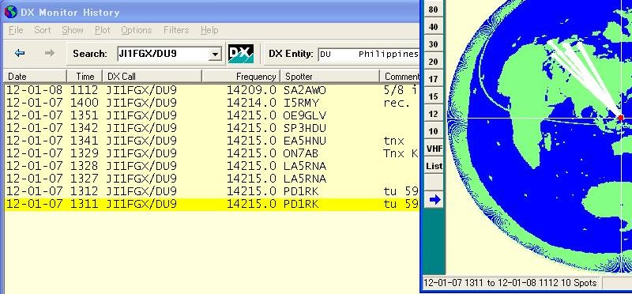Click the time cell 1400
The width and height of the screenshot is (632, 294).
[85, 103]
